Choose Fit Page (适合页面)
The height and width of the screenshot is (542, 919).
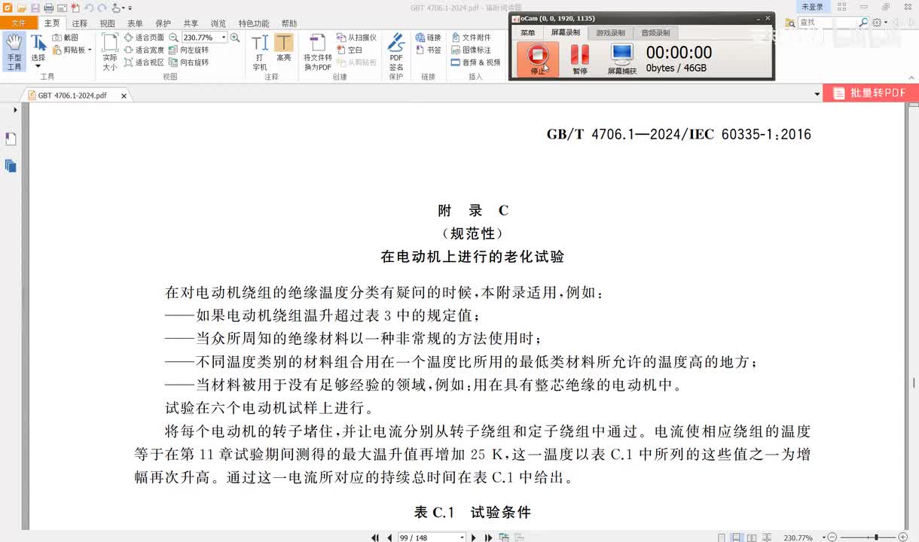coord(144,37)
